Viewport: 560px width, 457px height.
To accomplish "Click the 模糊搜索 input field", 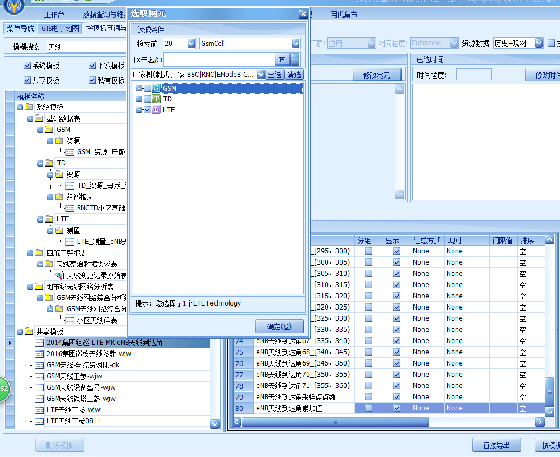I will pyautogui.click(x=86, y=47).
